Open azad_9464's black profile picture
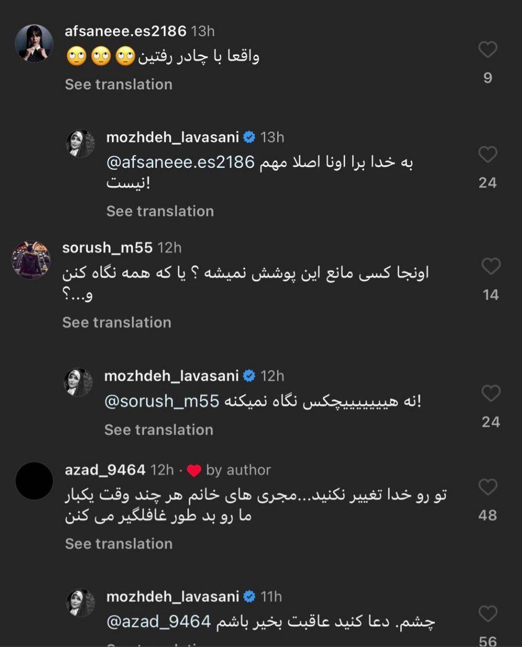 pos(34,481)
